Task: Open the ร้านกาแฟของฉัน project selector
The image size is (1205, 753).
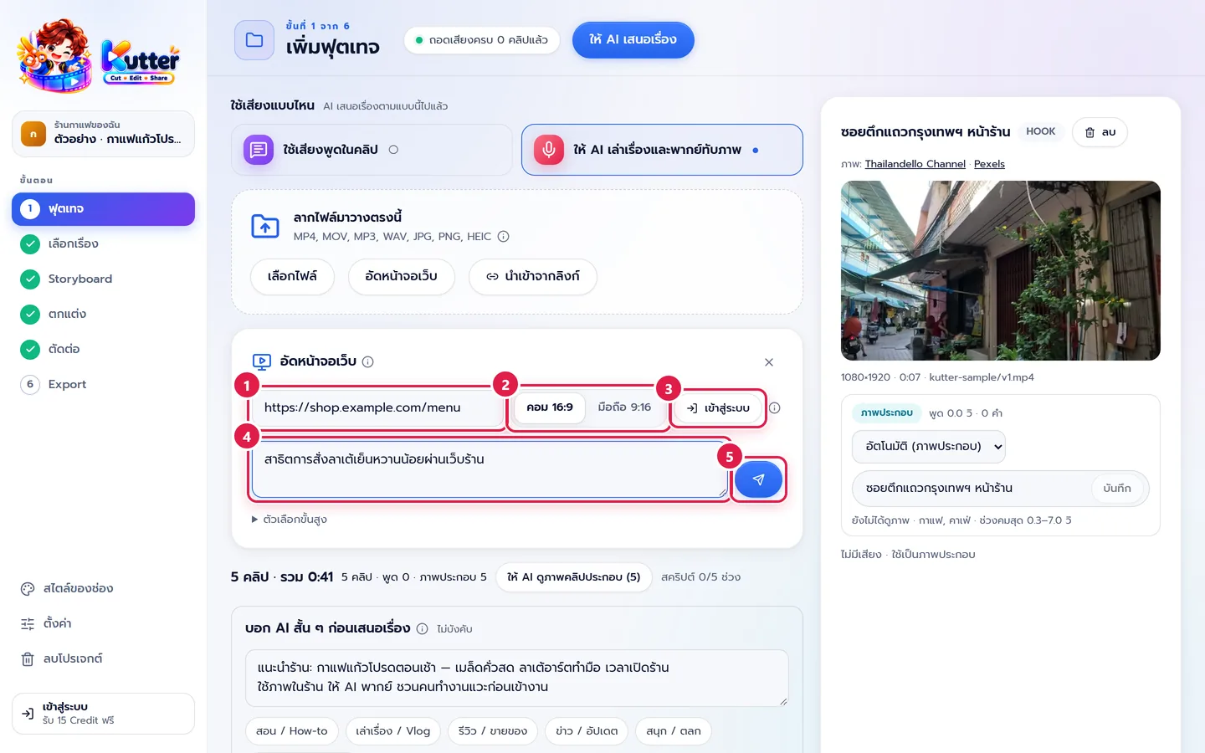Action: click(x=103, y=133)
